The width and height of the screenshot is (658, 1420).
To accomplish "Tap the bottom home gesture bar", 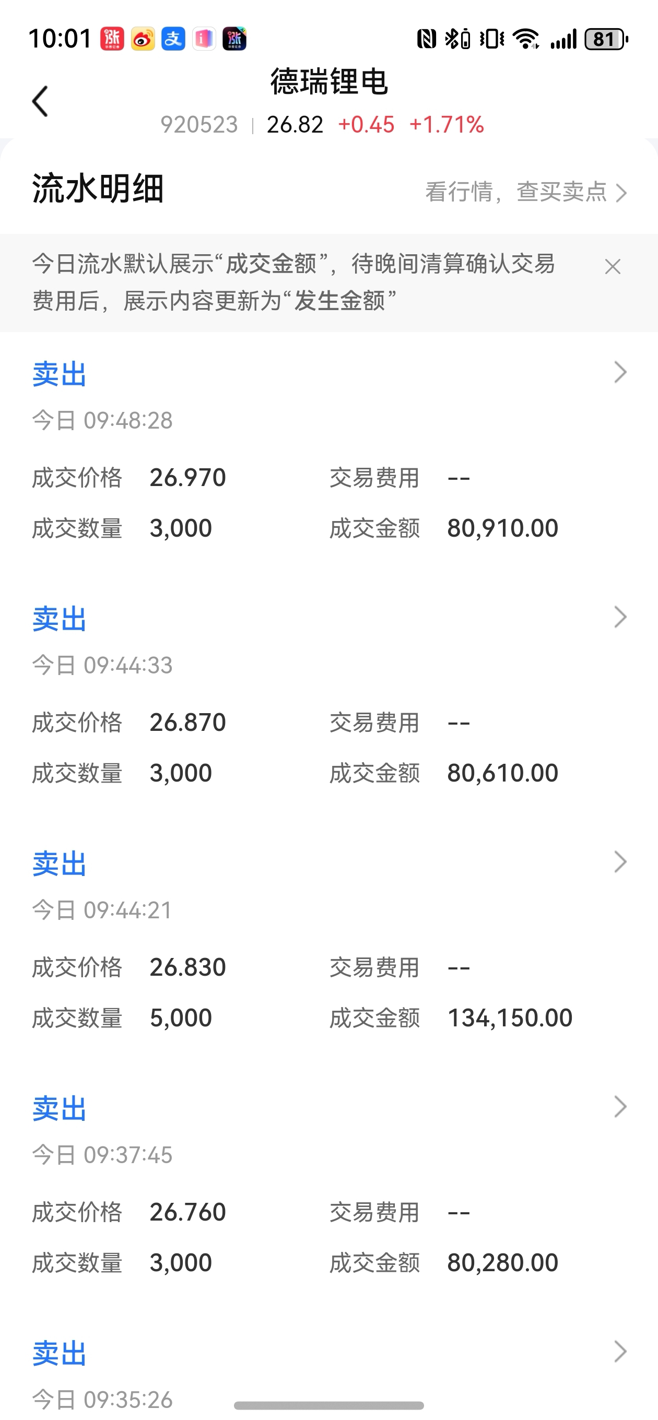I will pos(328,1405).
